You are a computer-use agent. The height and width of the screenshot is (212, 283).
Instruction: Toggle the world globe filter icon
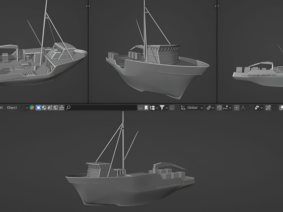[x=55, y=108]
